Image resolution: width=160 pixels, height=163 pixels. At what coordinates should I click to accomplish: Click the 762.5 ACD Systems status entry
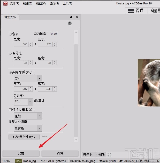coord(53,161)
